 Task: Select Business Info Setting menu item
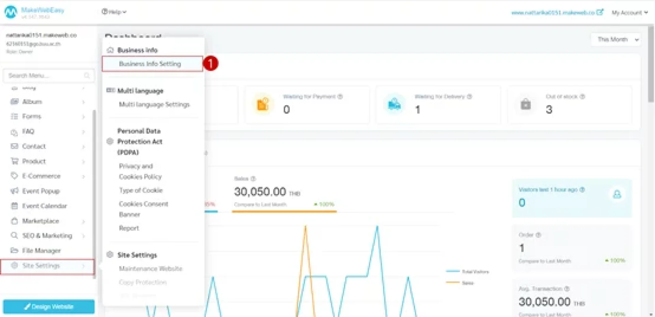pos(150,64)
